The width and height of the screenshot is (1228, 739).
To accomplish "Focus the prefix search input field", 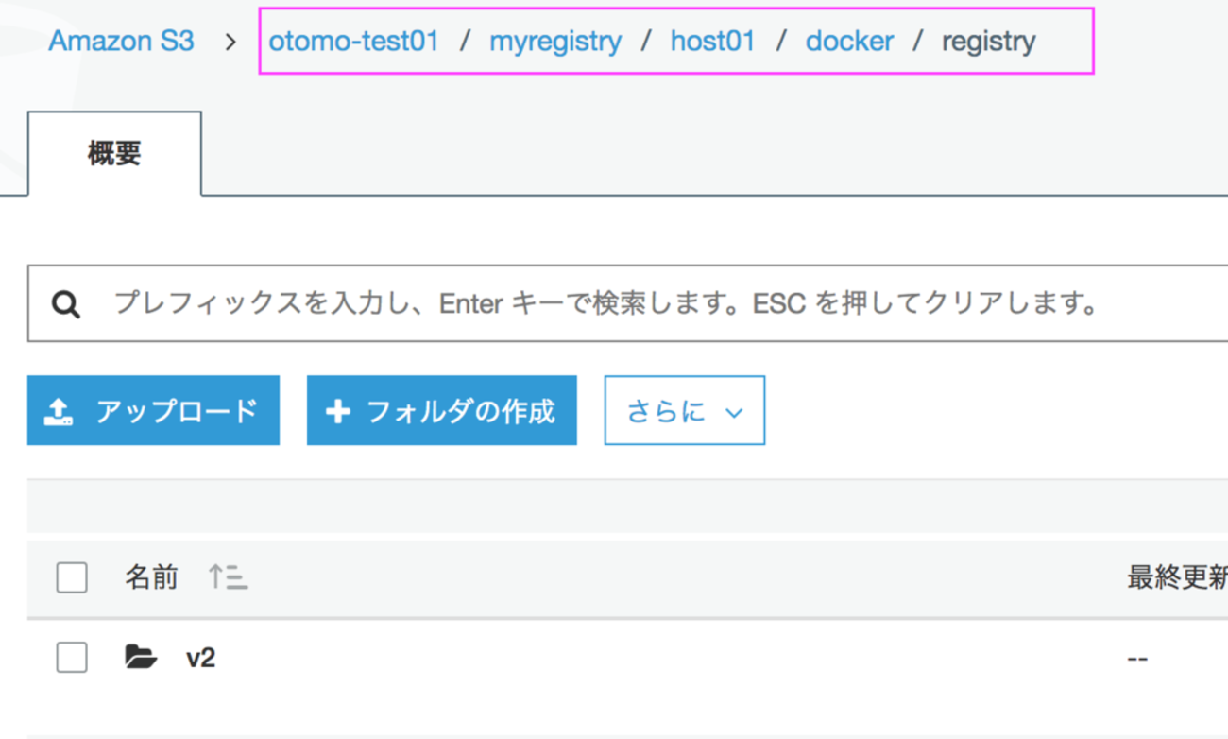I will pyautogui.click(x=627, y=303).
